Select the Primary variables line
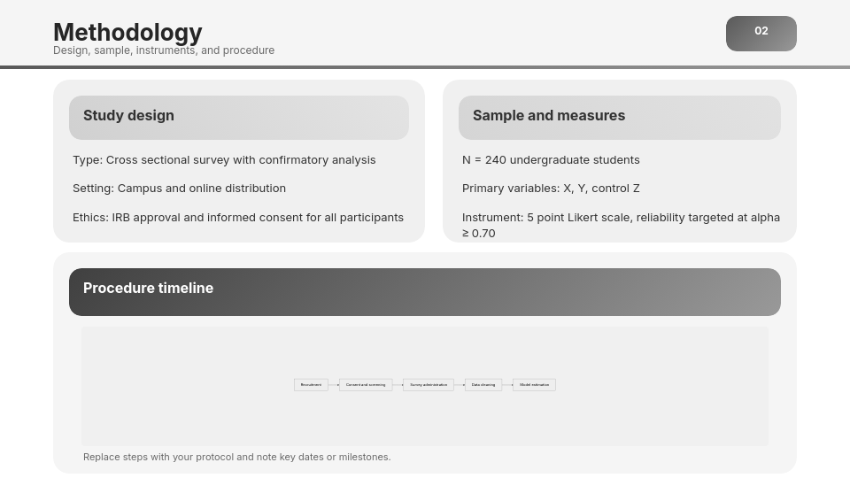Viewport: 850px width, 478px height. click(551, 189)
